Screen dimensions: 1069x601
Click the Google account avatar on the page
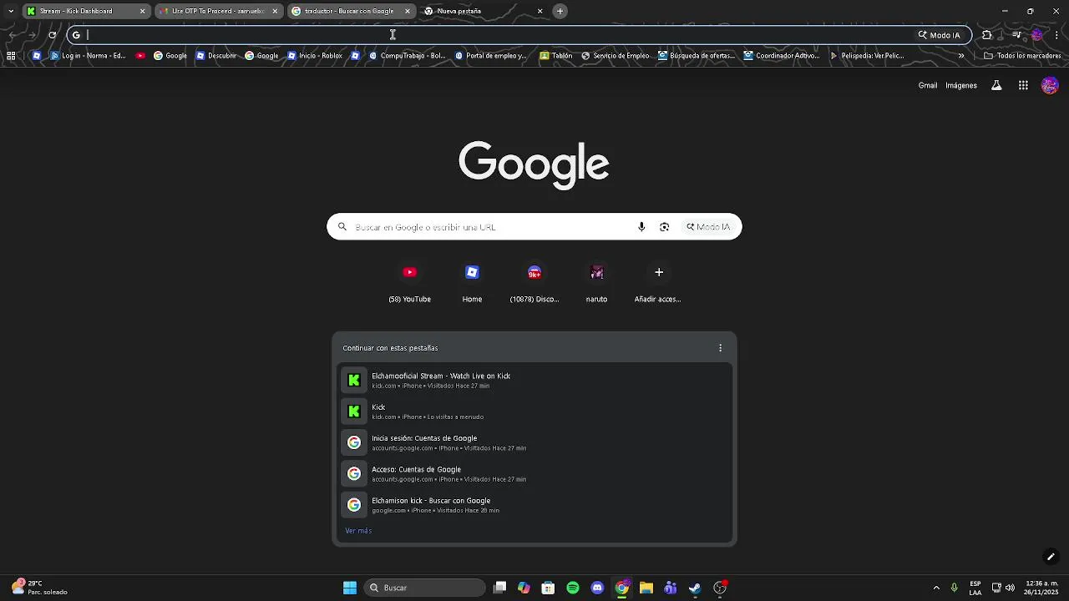coord(1050,85)
